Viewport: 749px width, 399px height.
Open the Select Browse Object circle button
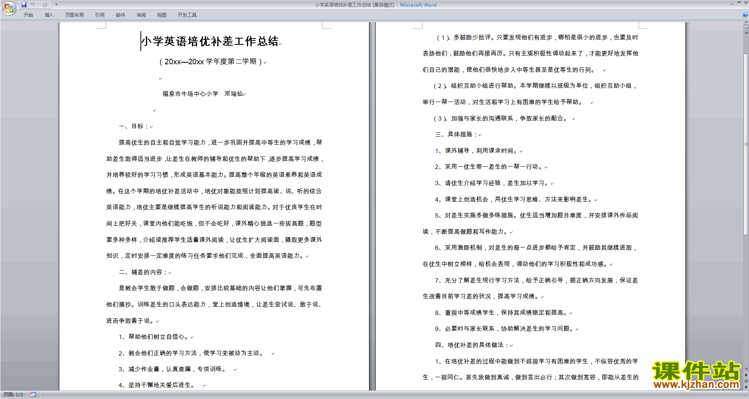[746, 381]
